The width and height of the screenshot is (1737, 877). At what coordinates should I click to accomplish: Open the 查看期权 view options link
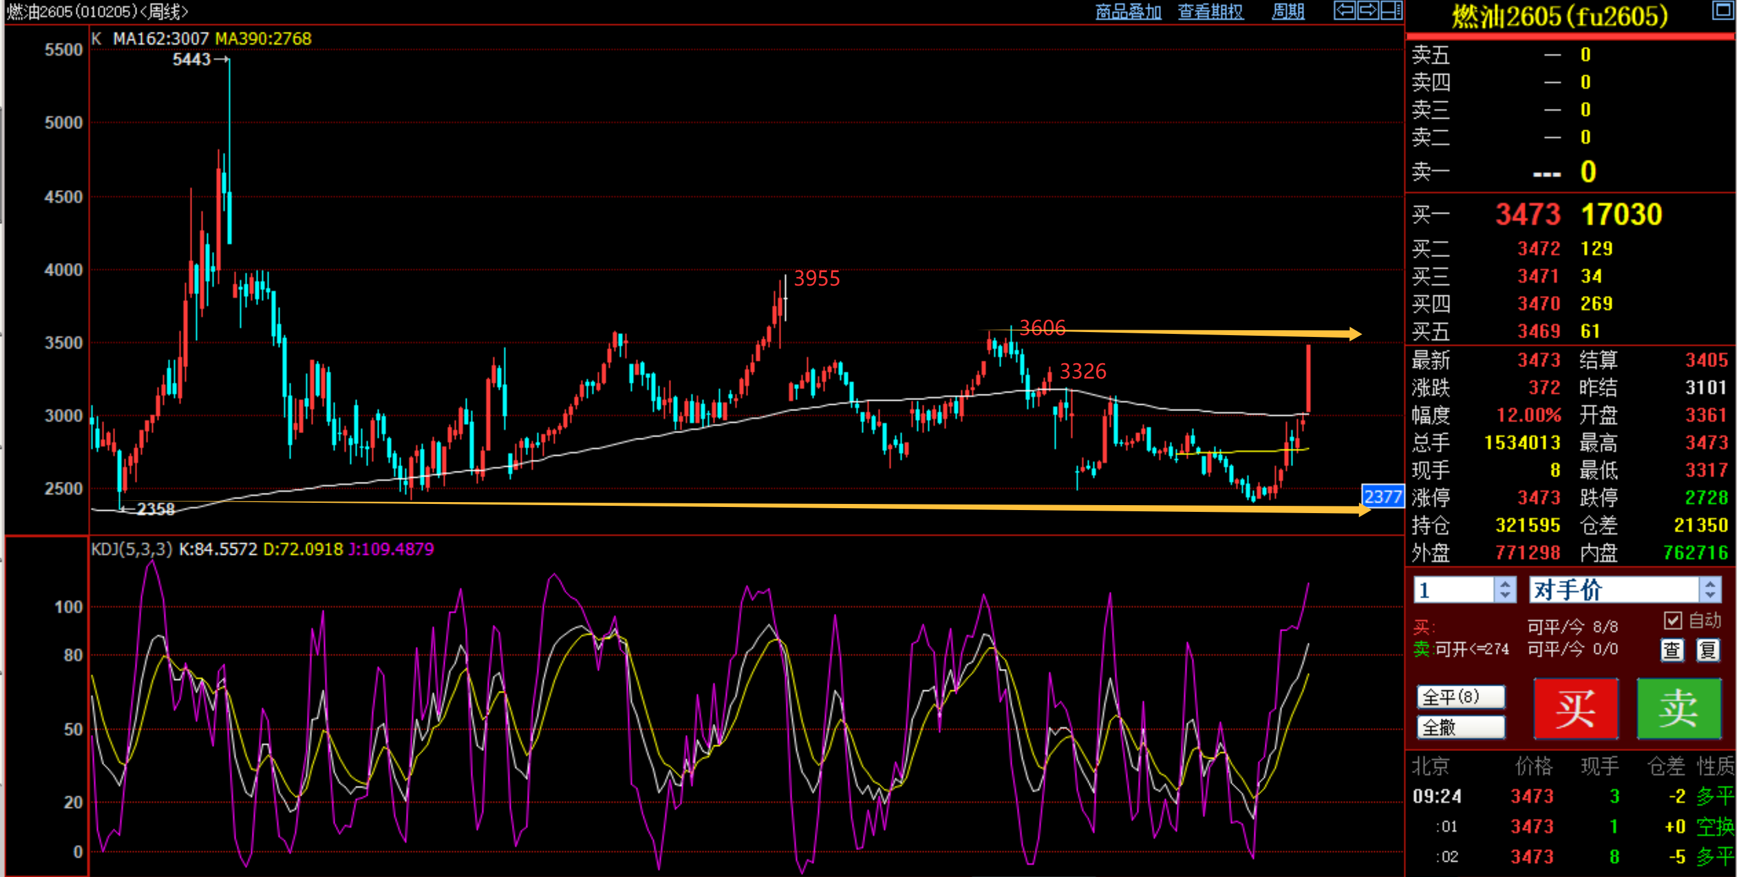point(1210,12)
